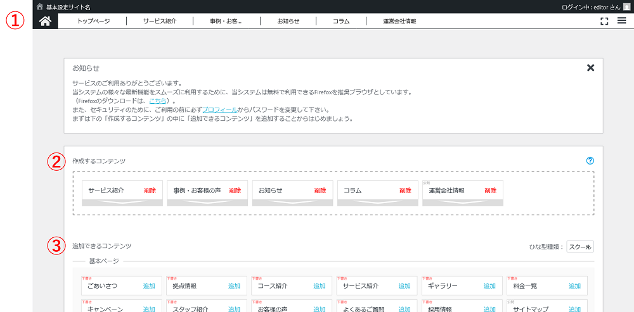Screen dimensions: 634x312
Task: Delete 事例・お客様の声 content via 削除
Action: (x=235, y=190)
